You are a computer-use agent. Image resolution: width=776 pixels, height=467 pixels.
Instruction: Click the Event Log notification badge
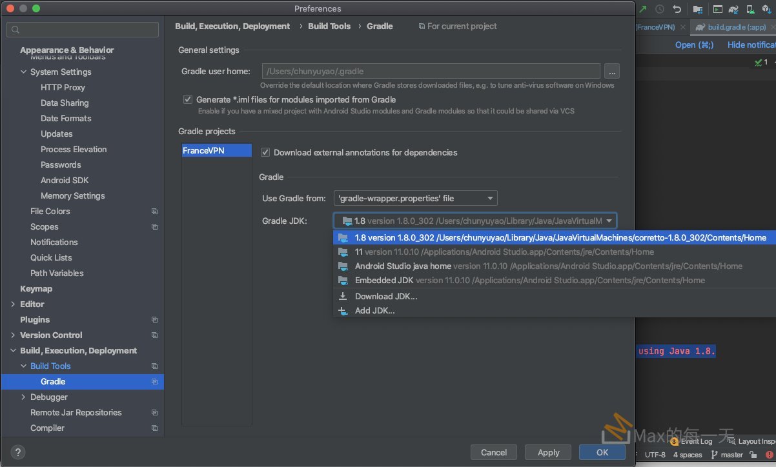[674, 441]
